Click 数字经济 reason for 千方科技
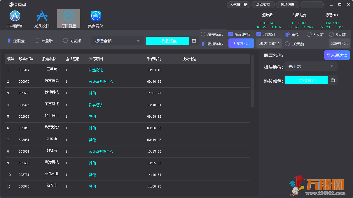The width and height of the screenshot is (353, 198). click(x=96, y=105)
